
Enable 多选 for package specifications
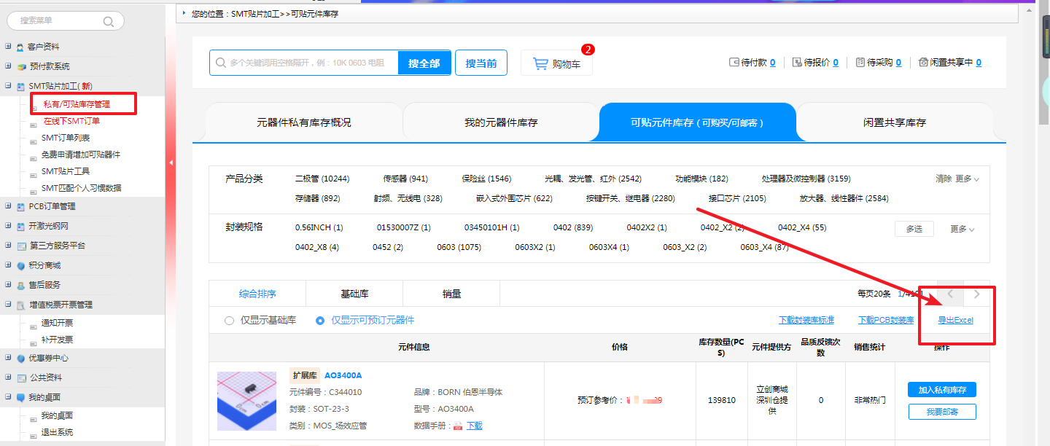(x=914, y=229)
